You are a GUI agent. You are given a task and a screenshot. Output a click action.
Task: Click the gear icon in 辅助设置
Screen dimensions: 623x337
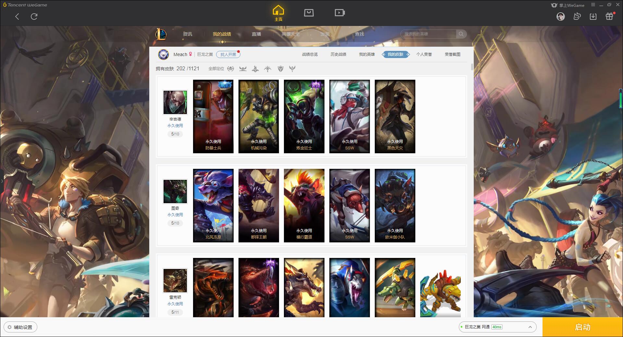[9, 327]
